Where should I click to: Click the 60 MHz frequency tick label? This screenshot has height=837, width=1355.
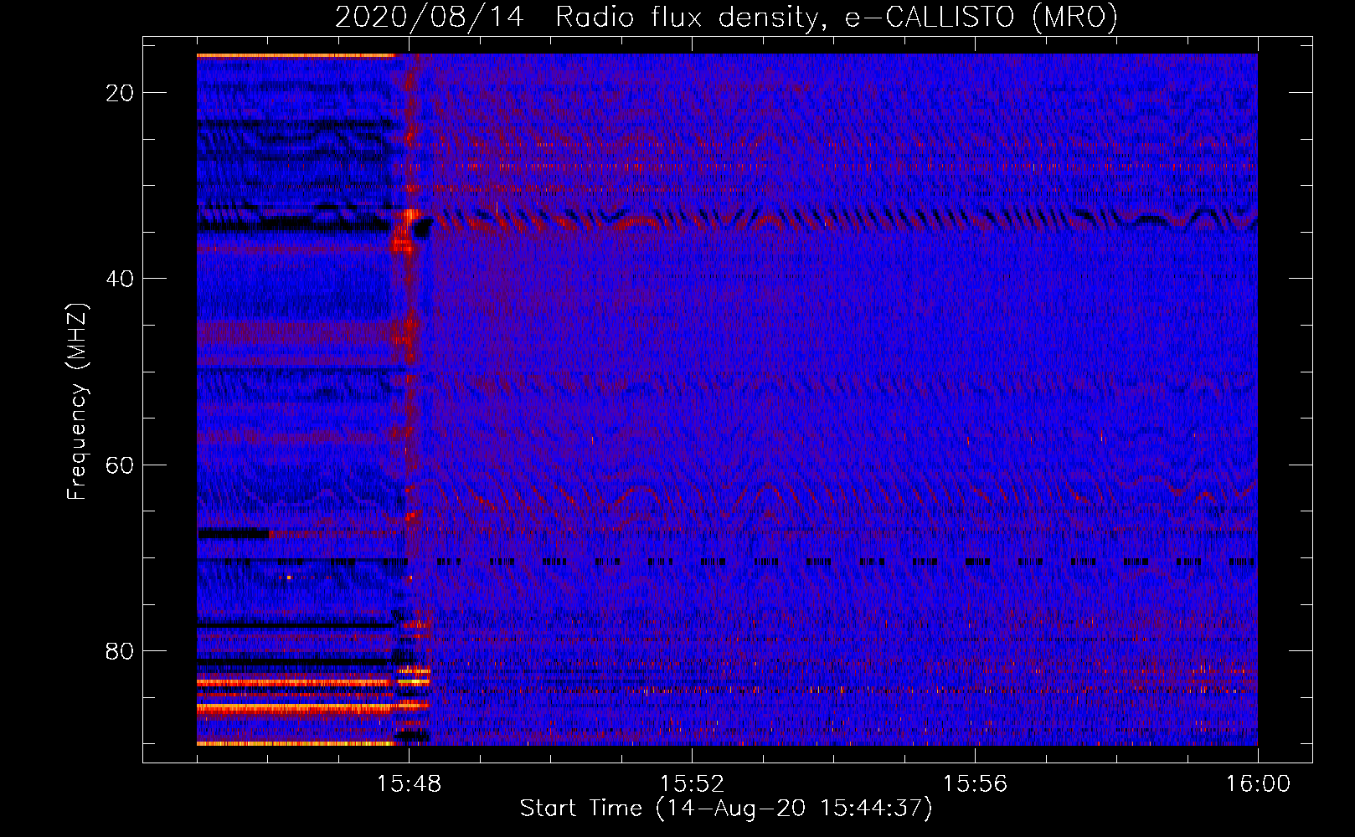(x=121, y=465)
